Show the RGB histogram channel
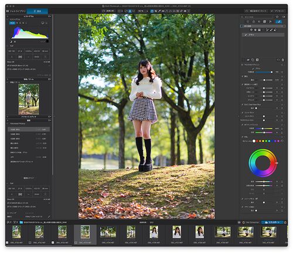 tap(12, 23)
